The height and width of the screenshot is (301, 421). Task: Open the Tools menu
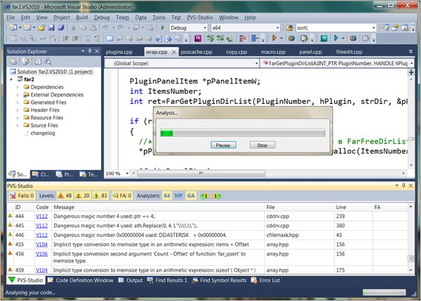tap(159, 18)
